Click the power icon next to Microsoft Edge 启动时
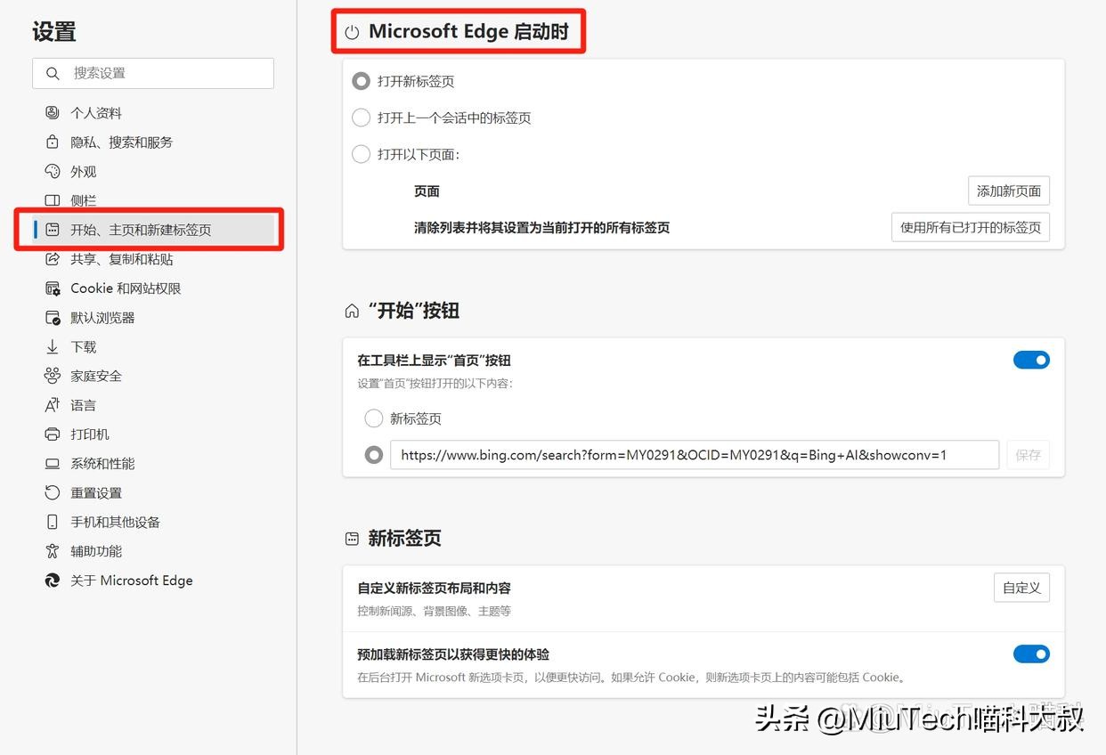This screenshot has height=755, width=1106. pyautogui.click(x=352, y=33)
